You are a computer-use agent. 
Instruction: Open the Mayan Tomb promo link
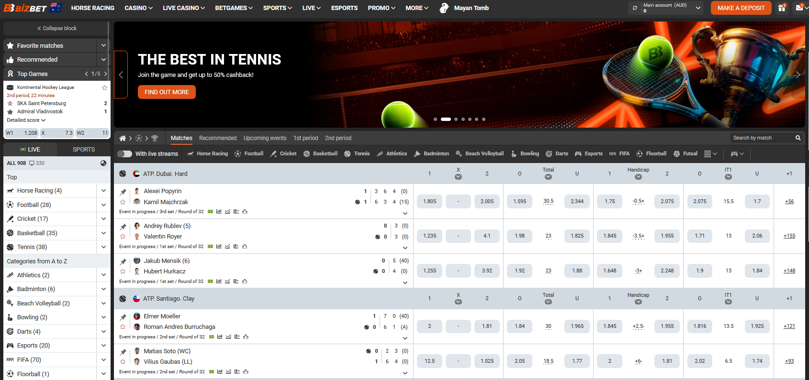click(464, 8)
